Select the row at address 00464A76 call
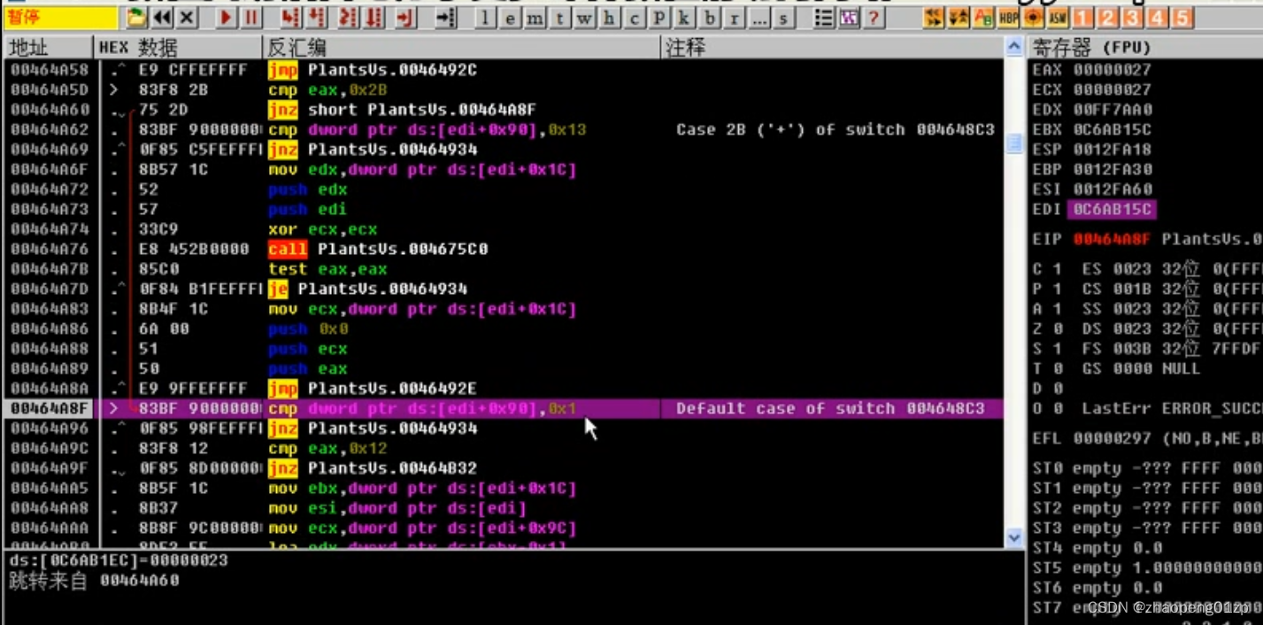Image resolution: width=1263 pixels, height=625 pixels. pos(503,249)
